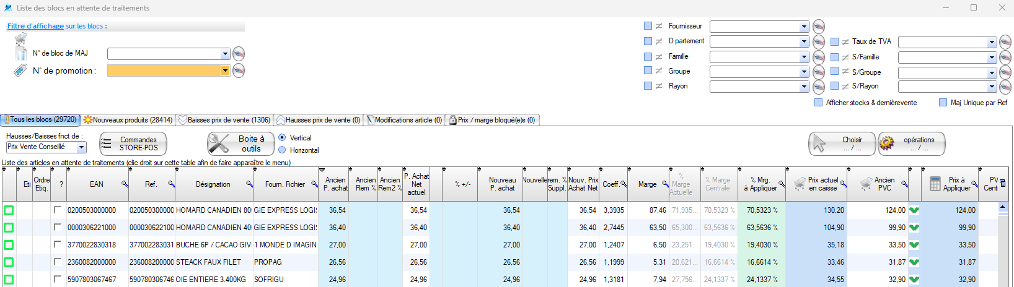The width and height of the screenshot is (1014, 287).
Task: Click the shopping cart icon under the filter link
Action: 20,39
